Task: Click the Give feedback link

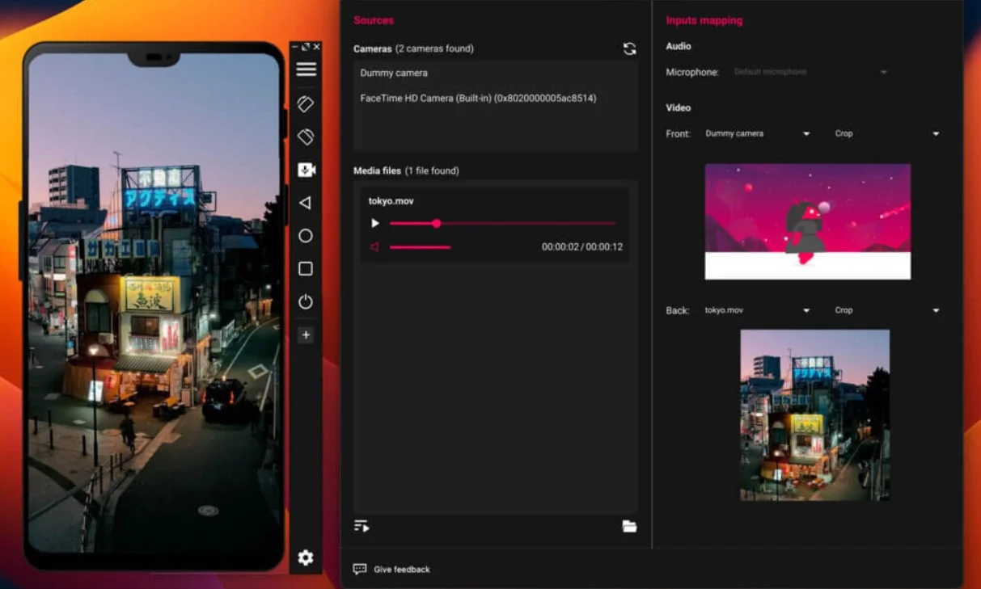Action: point(402,570)
